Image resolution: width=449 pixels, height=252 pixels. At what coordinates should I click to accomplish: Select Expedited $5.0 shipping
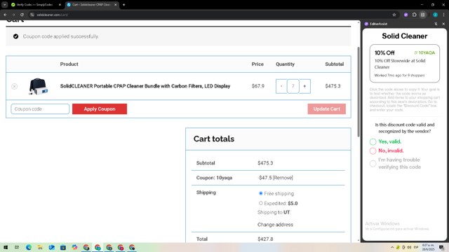coord(260,203)
